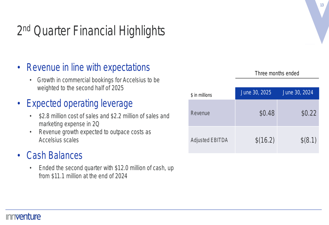329x225 pixels.
Task: Click the 'Adjusted EBITDA' row label
Action: coord(209,140)
